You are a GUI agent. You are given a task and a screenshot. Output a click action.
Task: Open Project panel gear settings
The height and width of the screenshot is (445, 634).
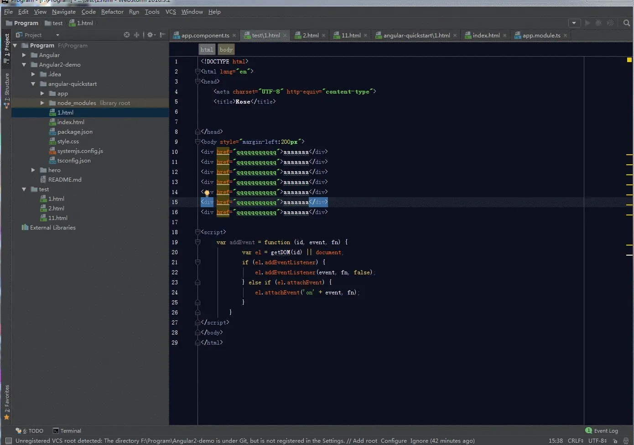(150, 35)
